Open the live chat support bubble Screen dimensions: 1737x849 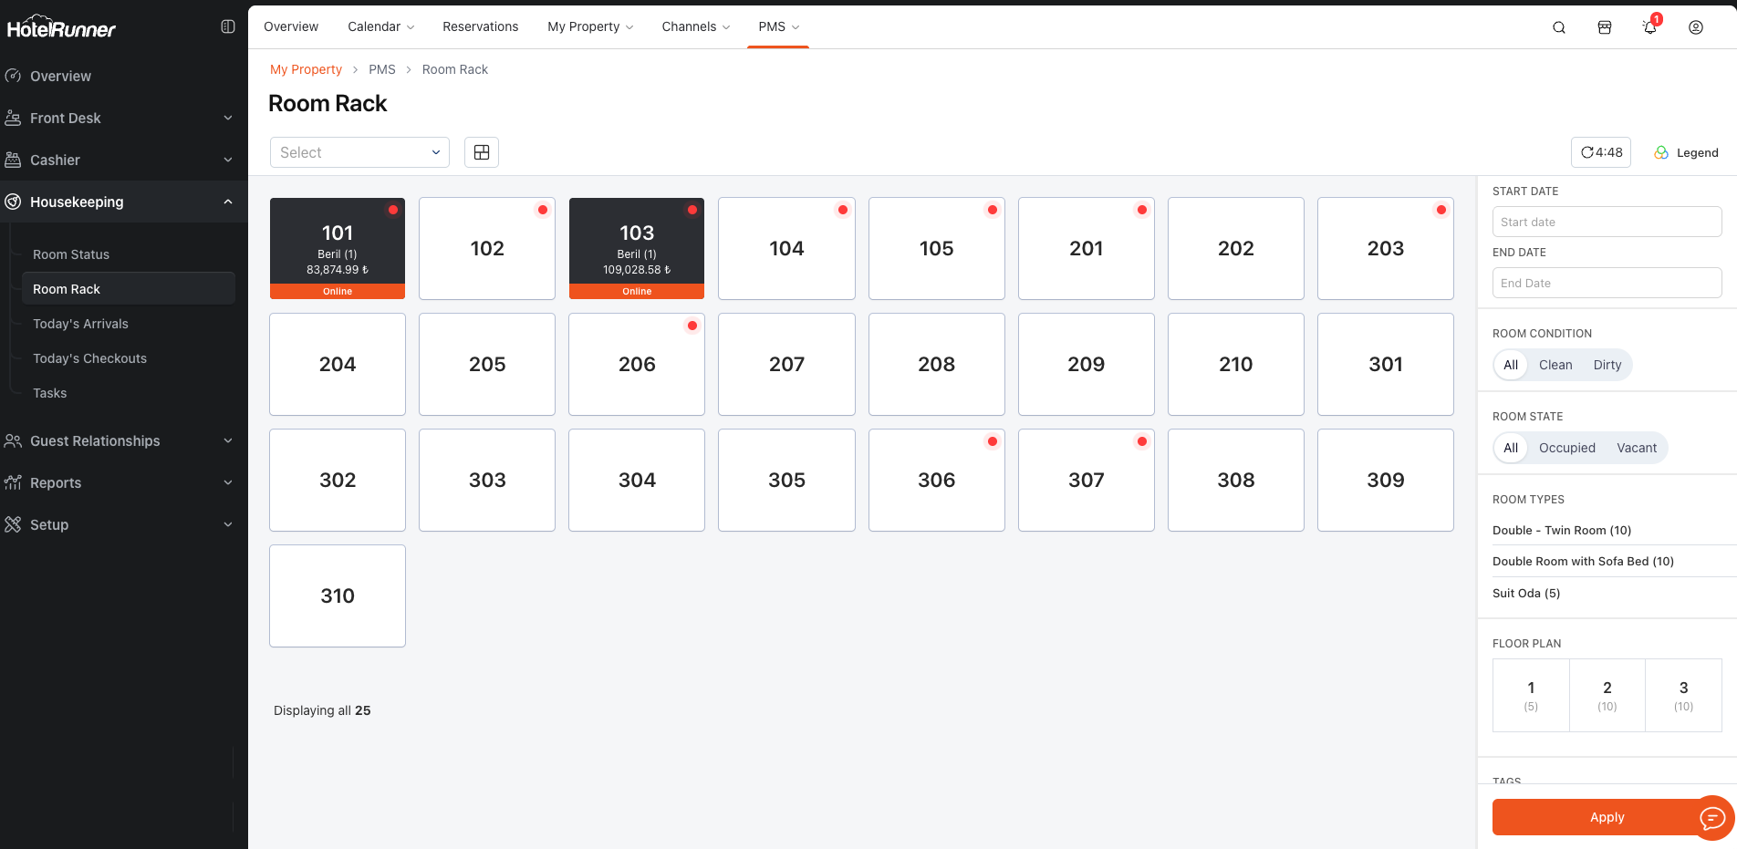(1712, 818)
